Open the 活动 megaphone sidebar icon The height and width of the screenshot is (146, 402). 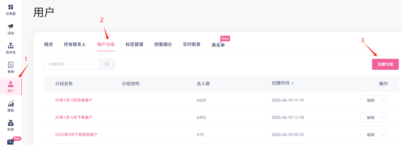click(x=11, y=27)
